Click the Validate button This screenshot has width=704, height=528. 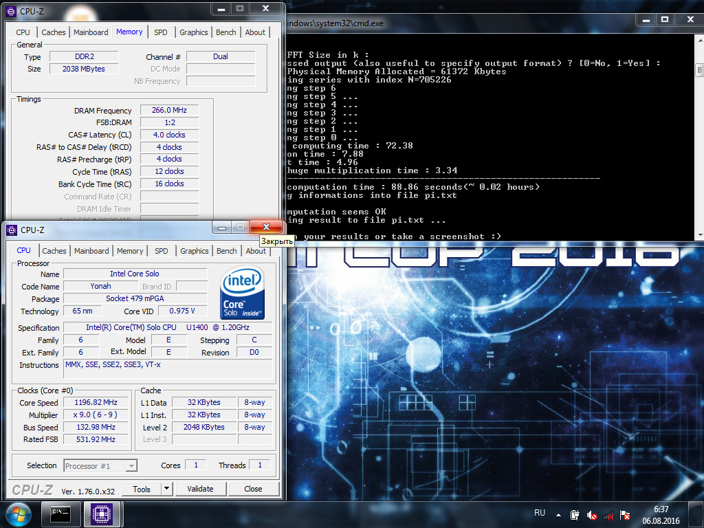[x=200, y=489]
